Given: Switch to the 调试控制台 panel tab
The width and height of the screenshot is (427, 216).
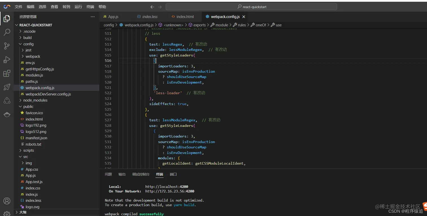Looking at the screenshot, I should click(x=141, y=174).
